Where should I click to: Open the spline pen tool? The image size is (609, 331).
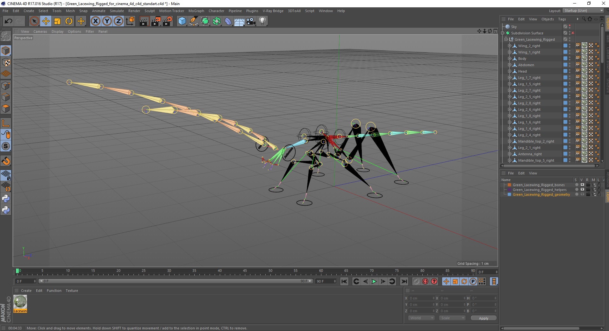[x=194, y=21]
